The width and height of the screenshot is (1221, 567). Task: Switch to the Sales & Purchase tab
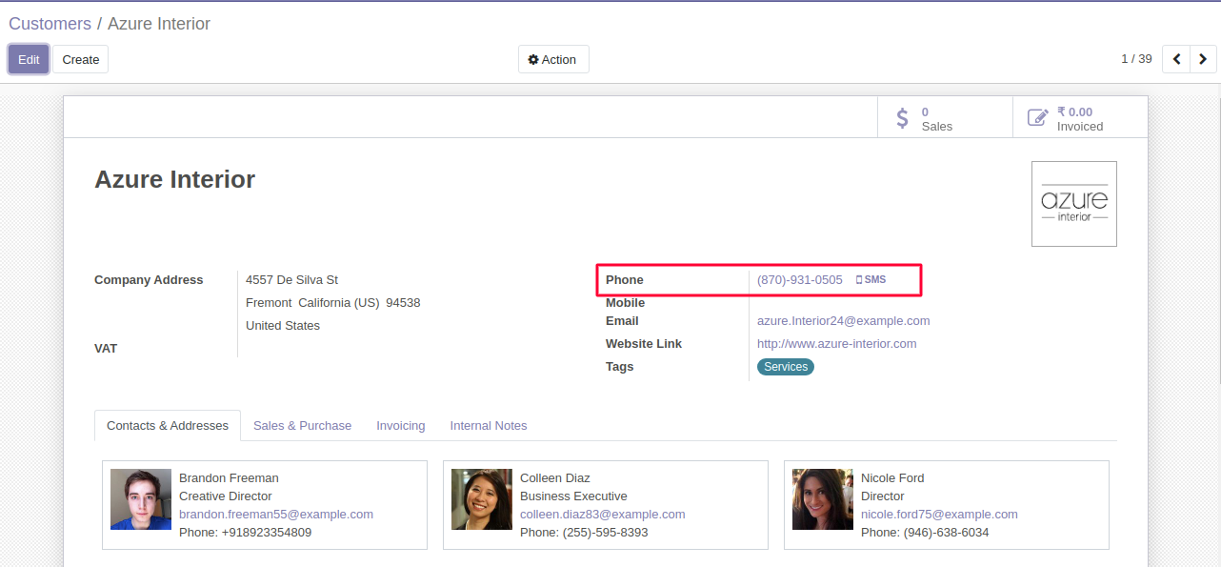coord(302,426)
